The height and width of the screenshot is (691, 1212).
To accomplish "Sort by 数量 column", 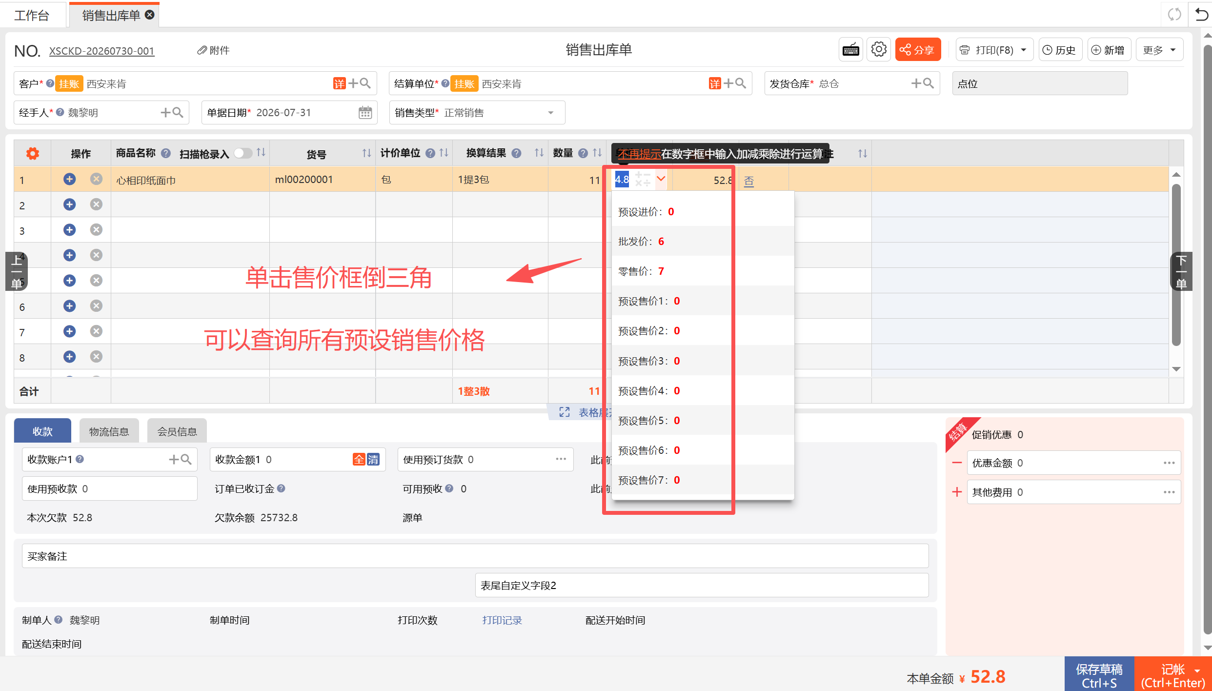I will click(x=597, y=153).
